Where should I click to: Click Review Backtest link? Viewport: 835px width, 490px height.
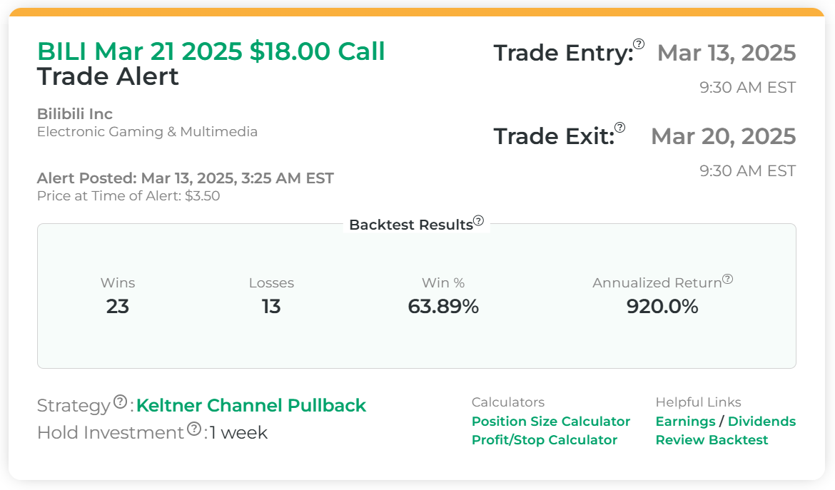point(712,440)
